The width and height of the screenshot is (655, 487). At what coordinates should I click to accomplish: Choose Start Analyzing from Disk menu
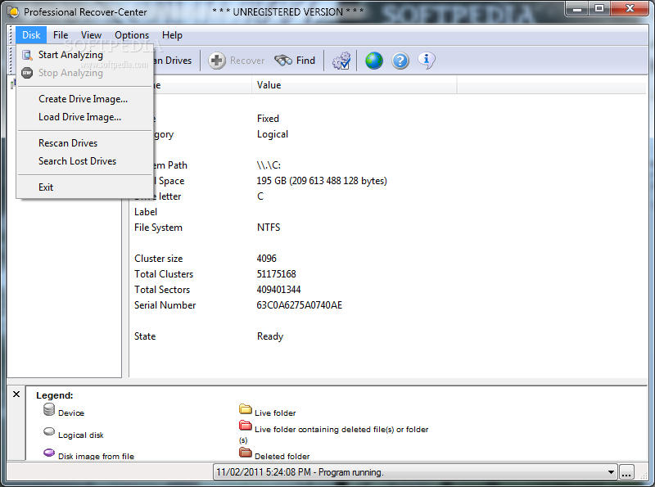pyautogui.click(x=85, y=55)
